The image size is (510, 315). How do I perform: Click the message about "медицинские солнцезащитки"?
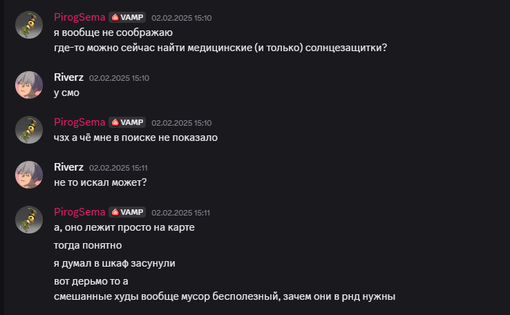(x=220, y=48)
